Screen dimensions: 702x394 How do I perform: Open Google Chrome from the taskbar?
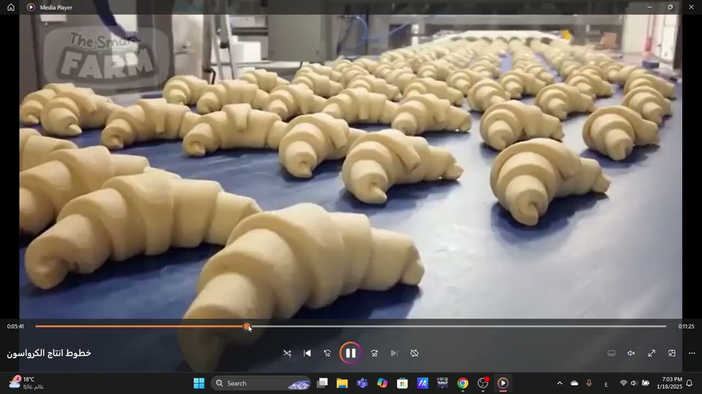463,383
